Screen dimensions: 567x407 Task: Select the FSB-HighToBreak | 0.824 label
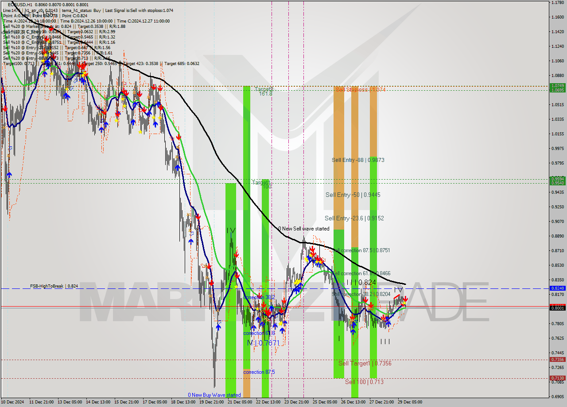(x=54, y=286)
